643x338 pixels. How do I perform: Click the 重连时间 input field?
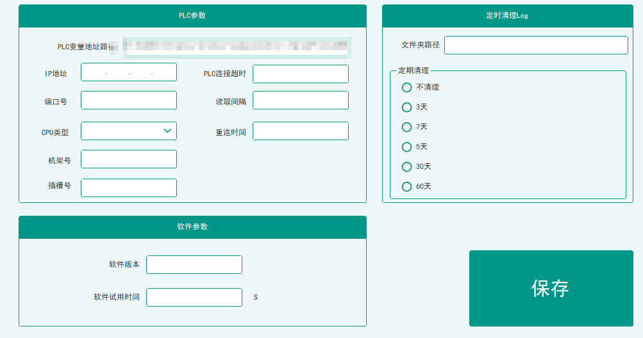[301, 131]
